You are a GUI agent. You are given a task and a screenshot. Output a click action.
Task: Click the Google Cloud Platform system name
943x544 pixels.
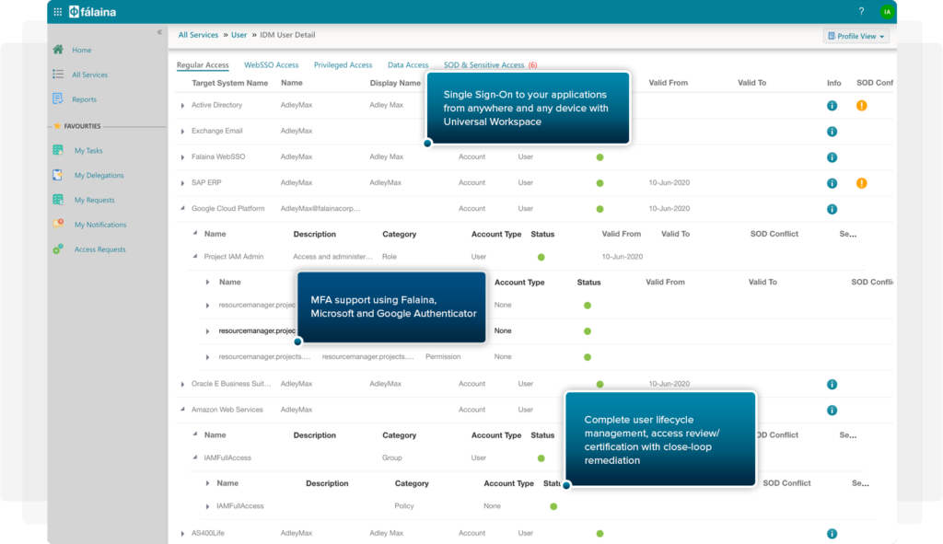click(x=228, y=209)
